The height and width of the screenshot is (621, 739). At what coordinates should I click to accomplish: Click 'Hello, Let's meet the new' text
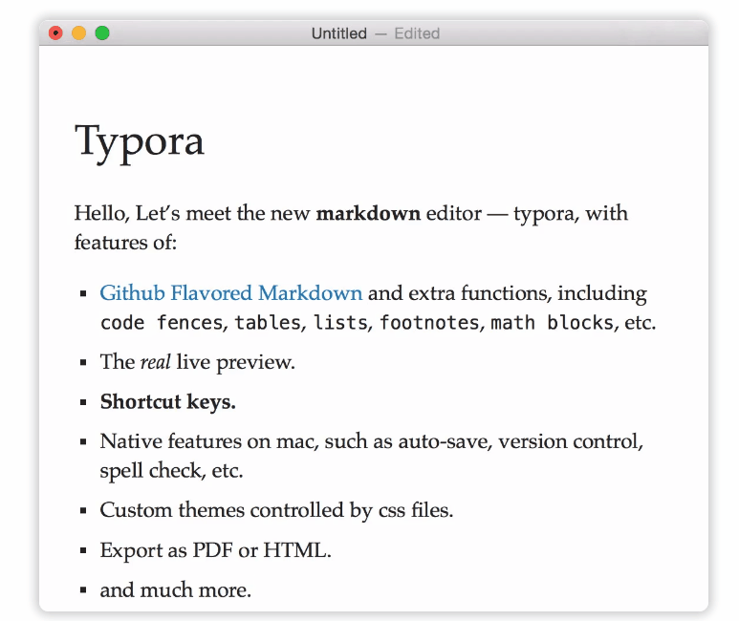click(192, 213)
